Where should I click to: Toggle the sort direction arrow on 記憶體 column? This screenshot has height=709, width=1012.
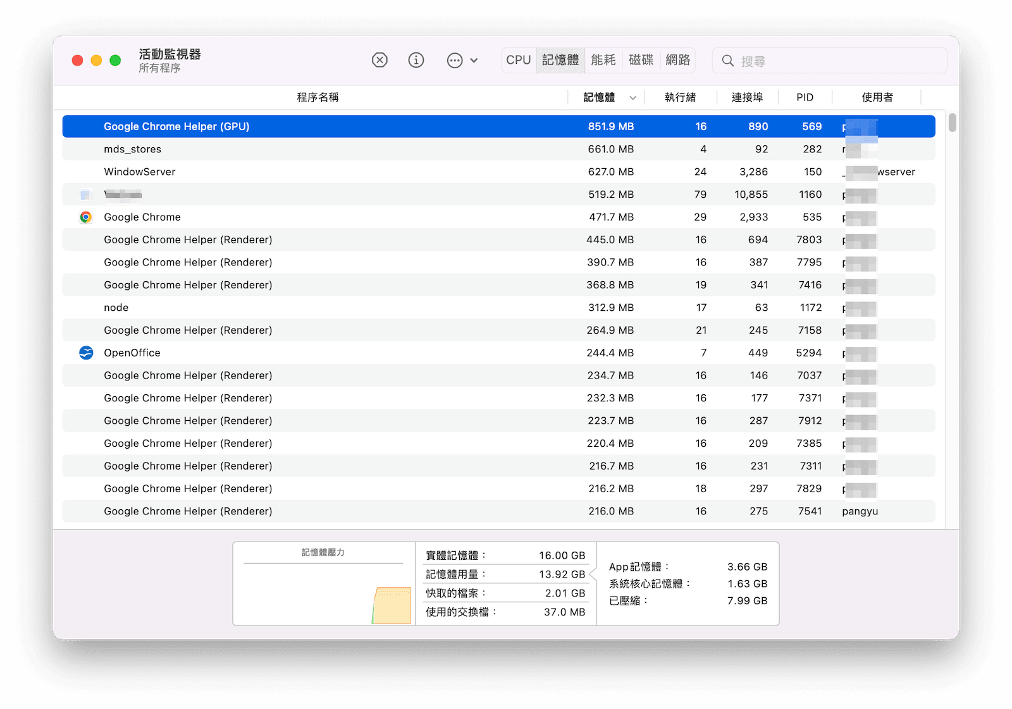tap(632, 98)
